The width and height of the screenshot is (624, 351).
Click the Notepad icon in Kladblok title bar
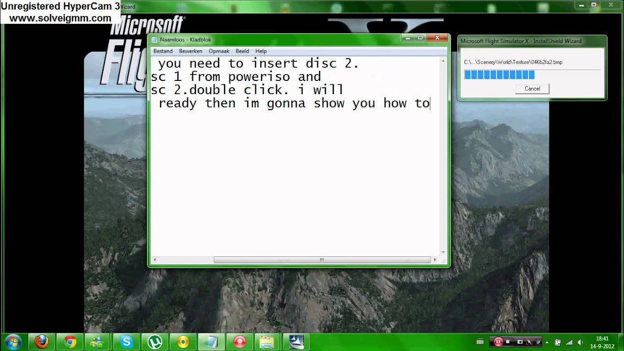[x=155, y=39]
